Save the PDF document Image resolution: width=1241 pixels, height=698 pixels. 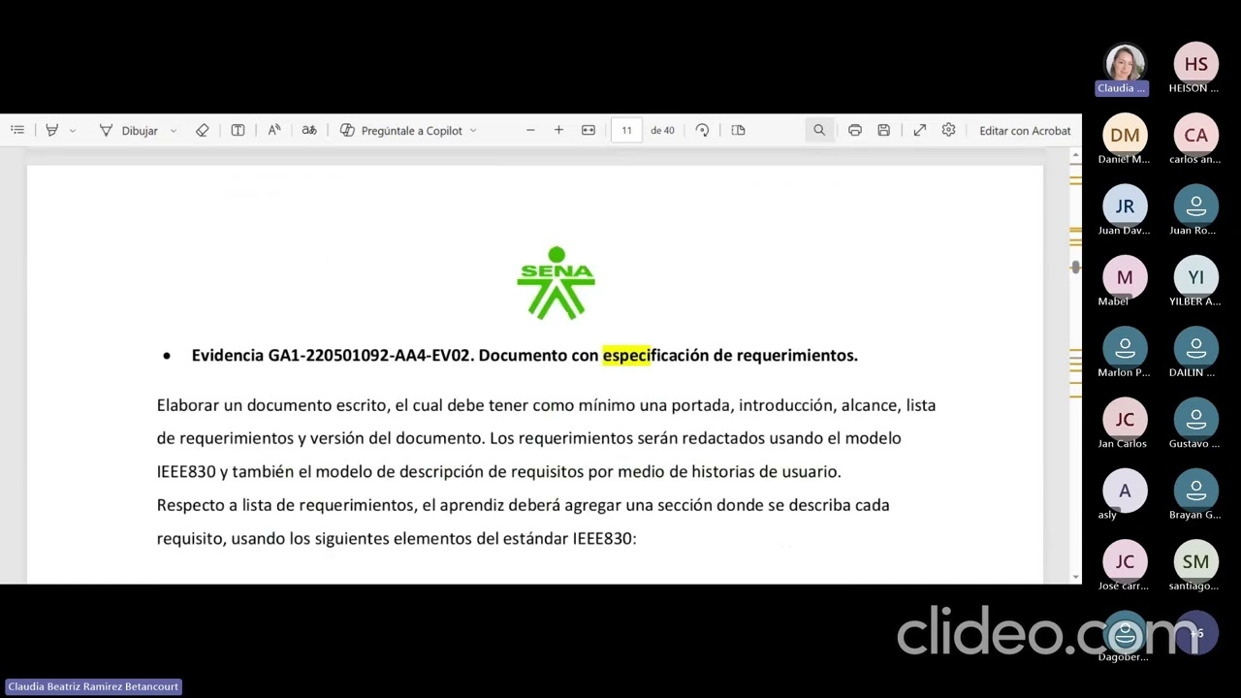[883, 130]
